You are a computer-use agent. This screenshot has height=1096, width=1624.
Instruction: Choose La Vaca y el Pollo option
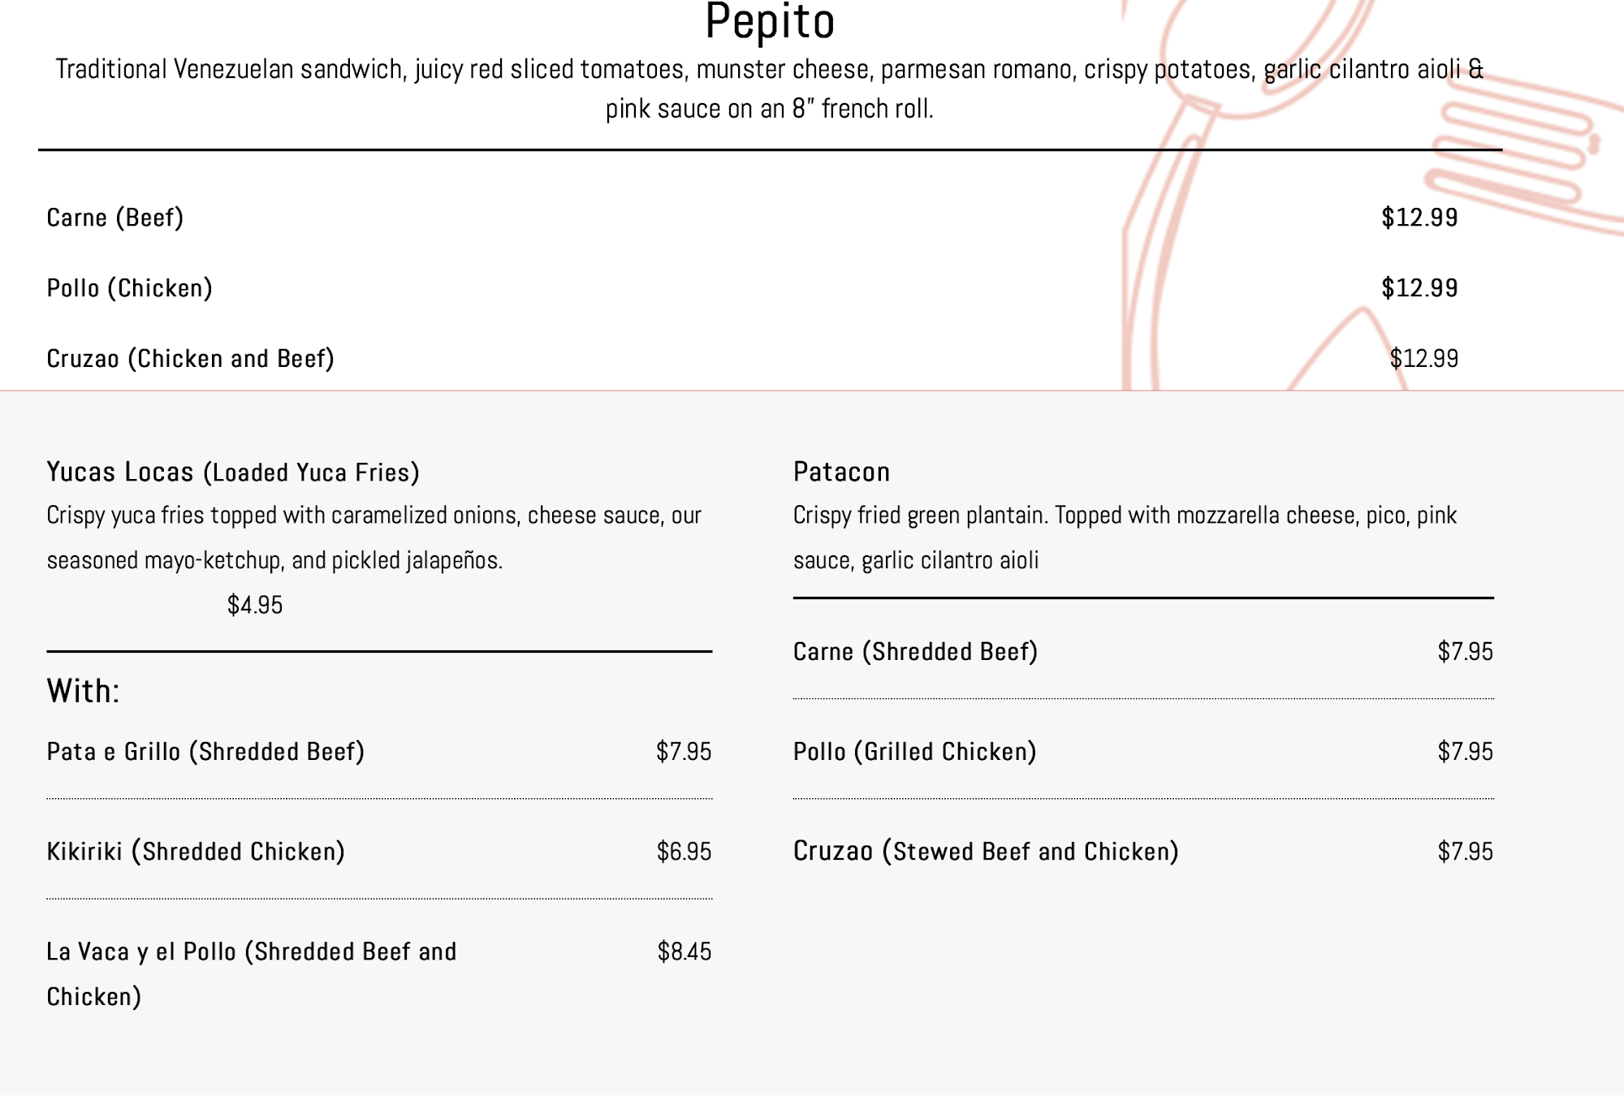coord(252,952)
